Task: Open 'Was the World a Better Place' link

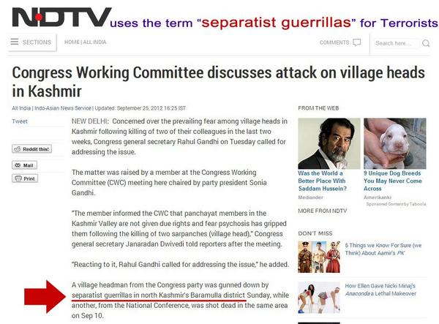Action: click(x=322, y=181)
